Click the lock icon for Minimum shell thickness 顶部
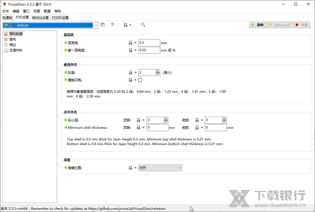The image size is (315, 212). (139, 127)
